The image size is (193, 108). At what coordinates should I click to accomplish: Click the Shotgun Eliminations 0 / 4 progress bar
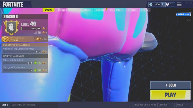coord(18,70)
